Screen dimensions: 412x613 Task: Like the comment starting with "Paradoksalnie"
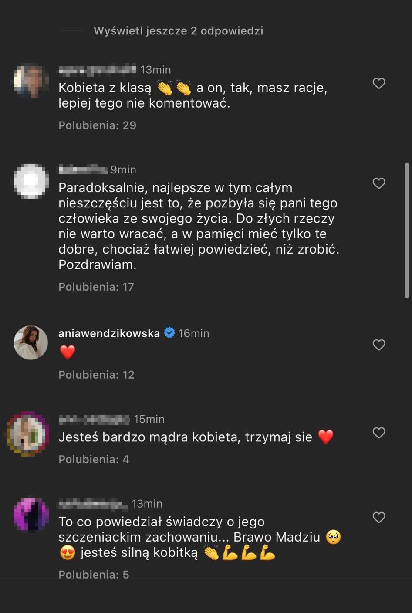(379, 183)
